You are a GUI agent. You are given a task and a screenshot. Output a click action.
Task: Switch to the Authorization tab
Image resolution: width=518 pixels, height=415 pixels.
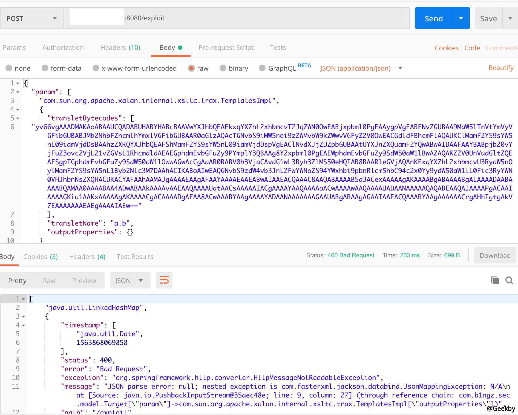(x=63, y=47)
